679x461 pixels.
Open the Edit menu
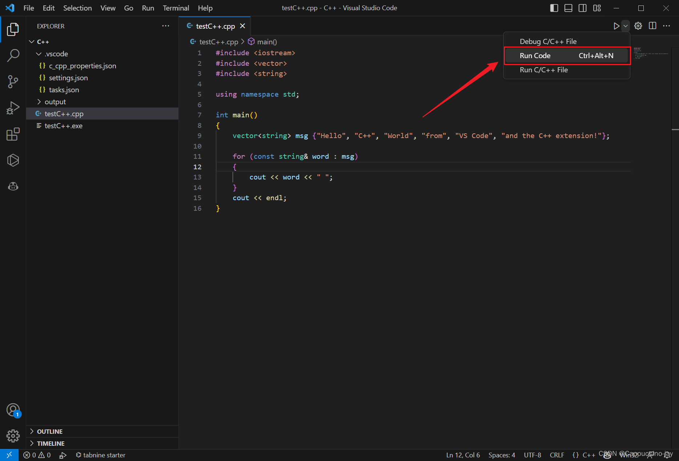point(48,8)
